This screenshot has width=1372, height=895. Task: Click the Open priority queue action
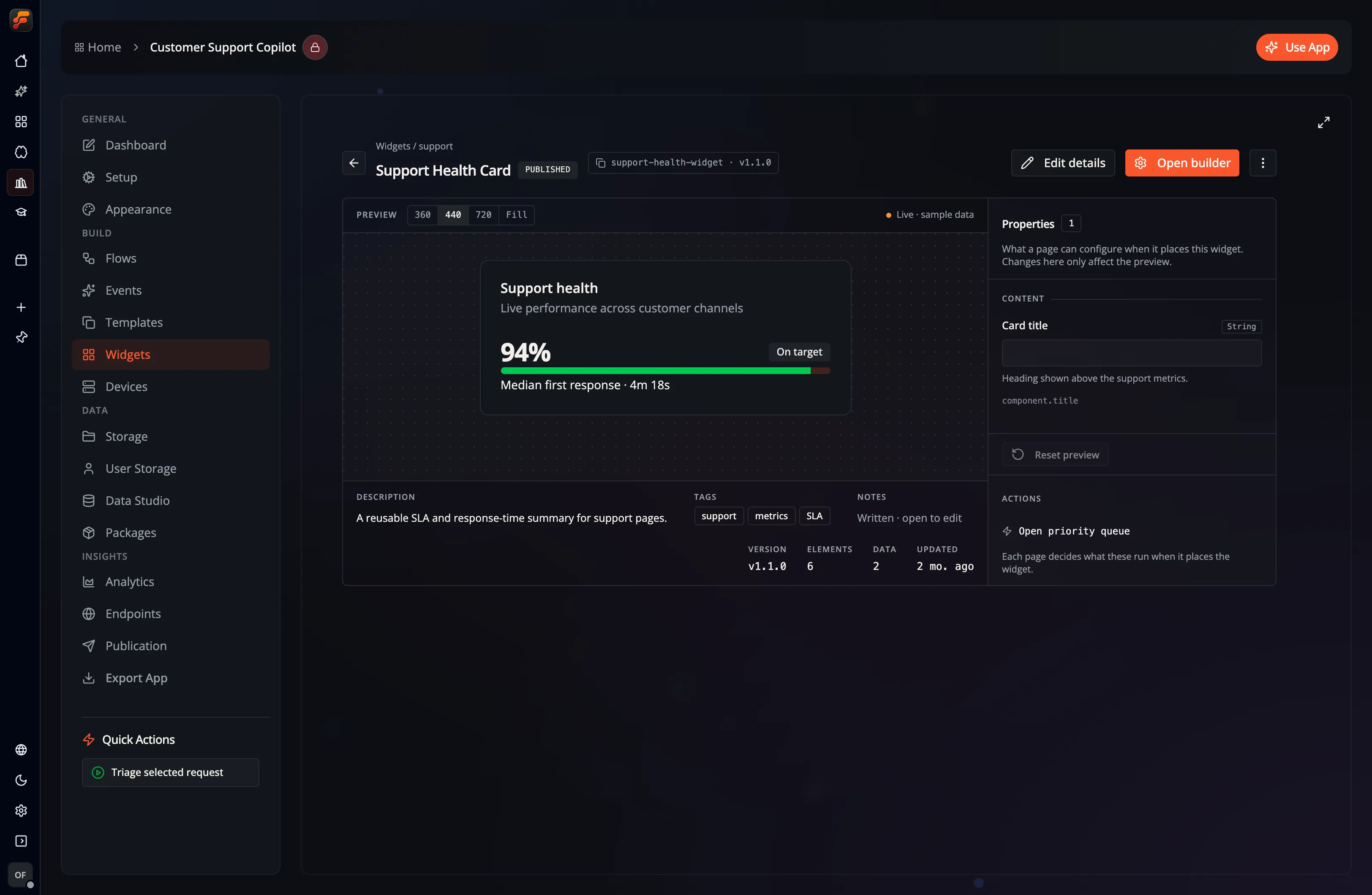coord(1066,532)
